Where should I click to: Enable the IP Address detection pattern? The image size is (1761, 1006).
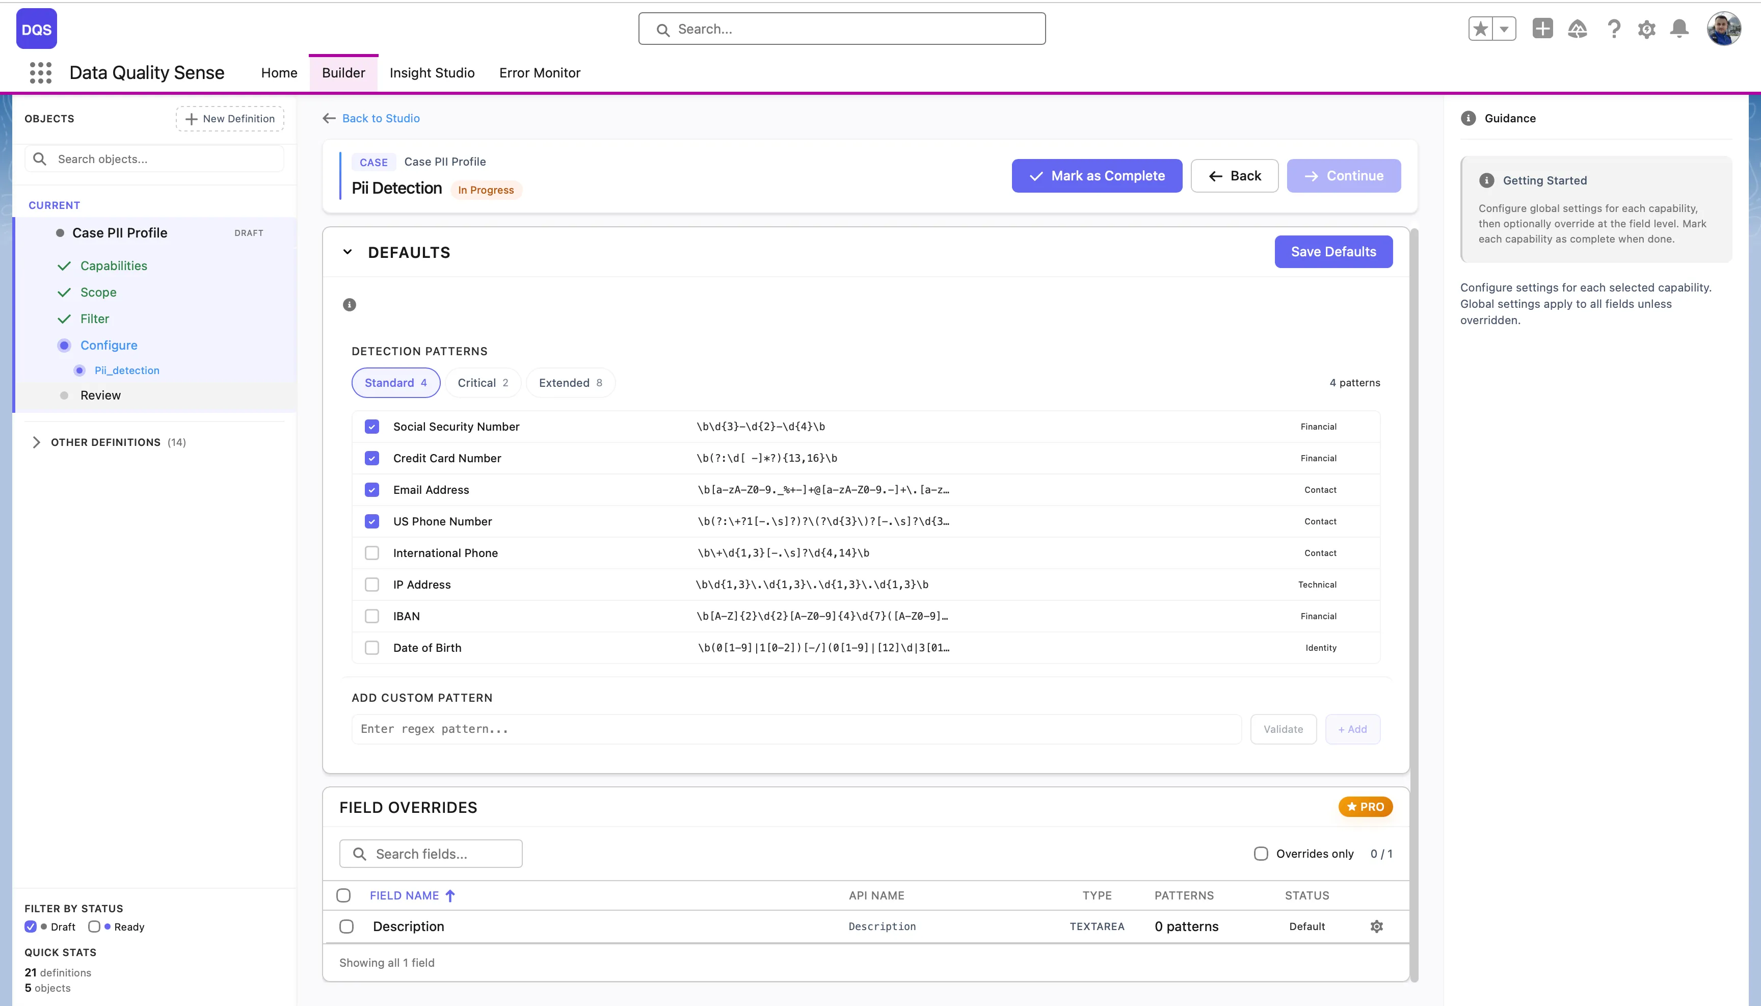point(372,584)
